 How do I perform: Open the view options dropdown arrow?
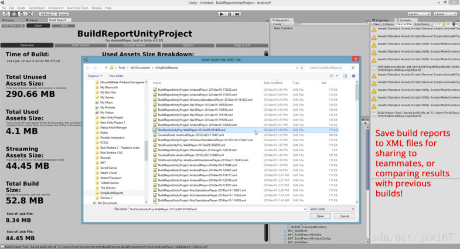click(x=337, y=76)
